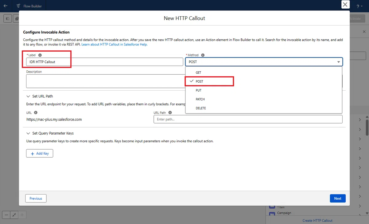Collapse the Set Query Parameter Keys section
The image size is (369, 224).
pyautogui.click(x=28, y=133)
